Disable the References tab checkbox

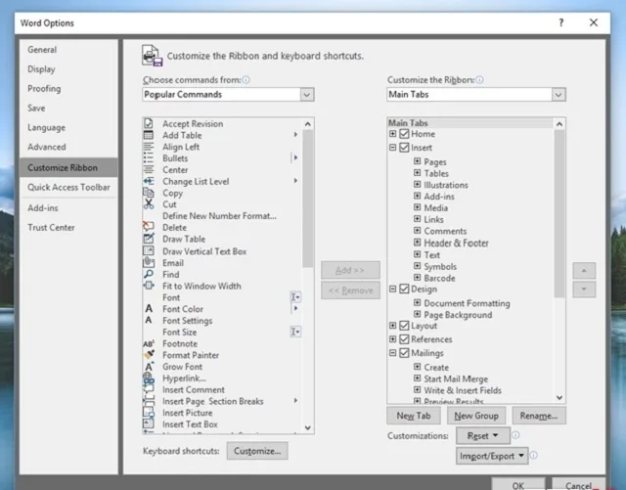[404, 339]
